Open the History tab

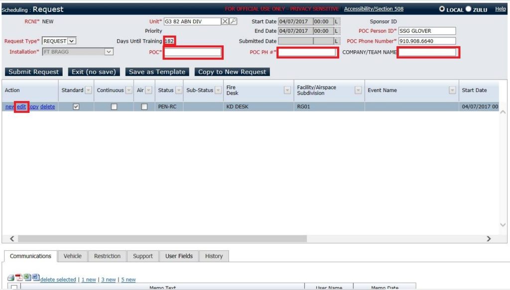tap(214, 256)
